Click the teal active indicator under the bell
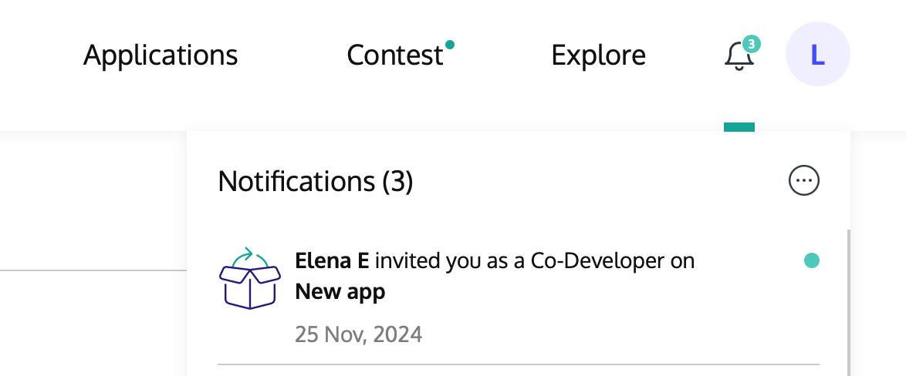This screenshot has height=376, width=906. click(739, 127)
